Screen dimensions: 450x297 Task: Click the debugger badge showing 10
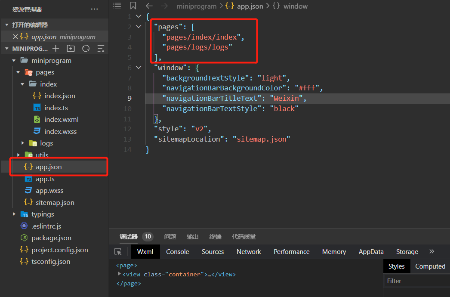pos(148,236)
